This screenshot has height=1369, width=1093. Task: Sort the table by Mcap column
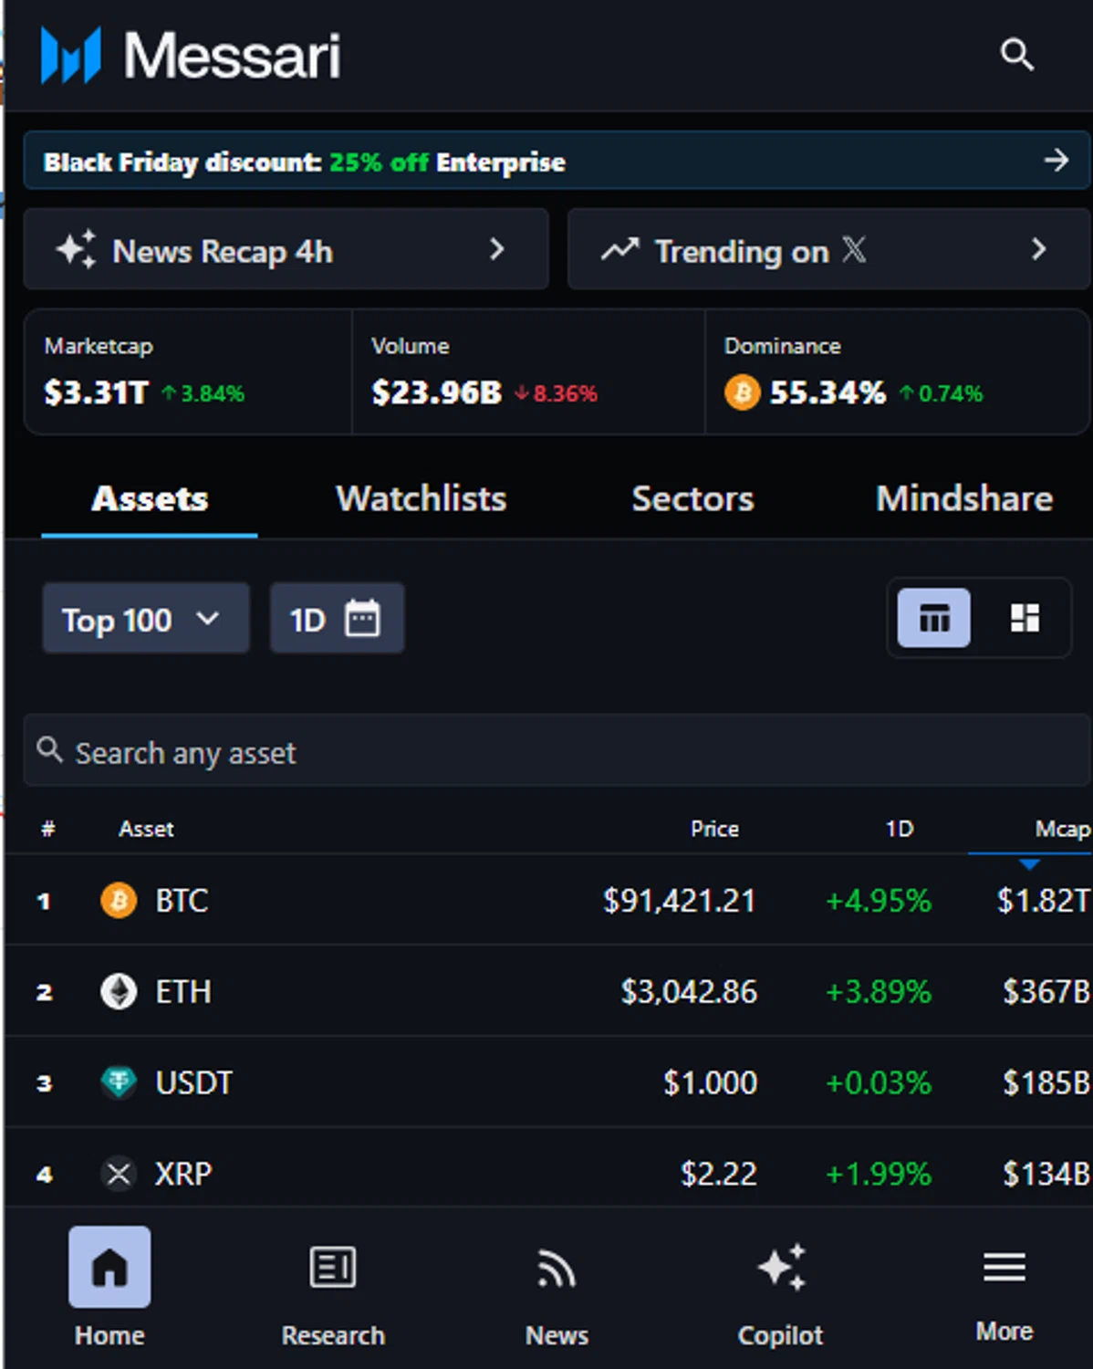click(1062, 829)
